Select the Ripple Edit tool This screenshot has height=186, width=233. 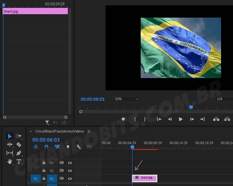coord(9,144)
